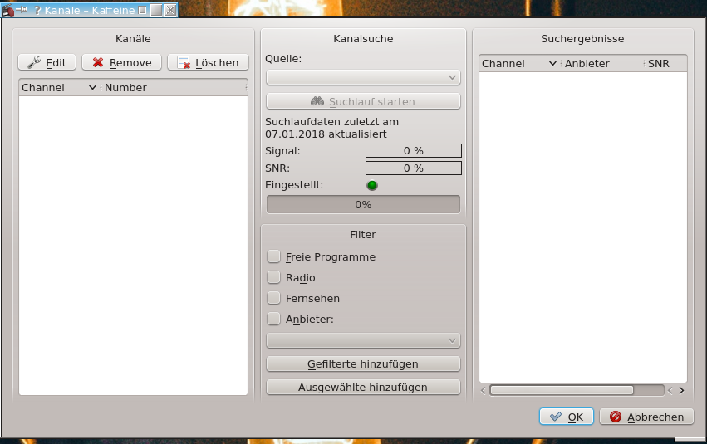Viewport: 707px width, 444px height.
Task: Click the Löschen clear-list button
Action: [208, 62]
